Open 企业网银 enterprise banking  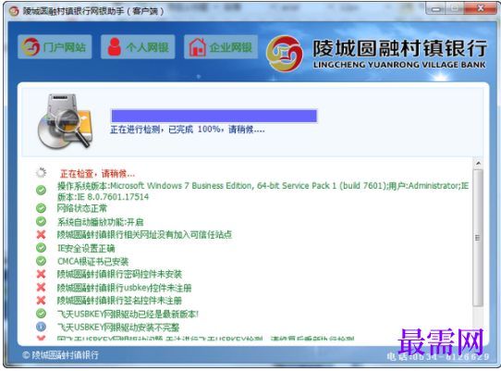pyautogui.click(x=221, y=47)
